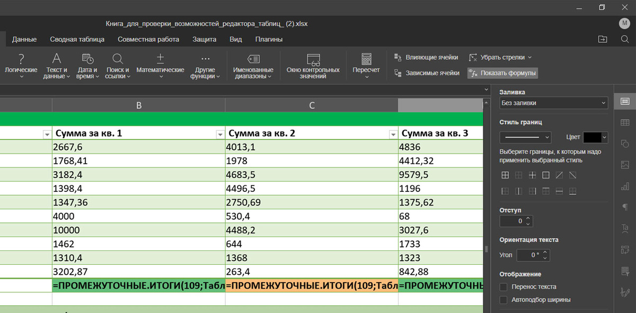Open the Текст и данные functions
The height and width of the screenshot is (313, 636).
click(57, 66)
